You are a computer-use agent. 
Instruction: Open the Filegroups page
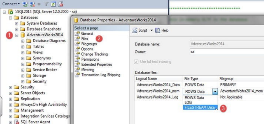tap(89, 44)
